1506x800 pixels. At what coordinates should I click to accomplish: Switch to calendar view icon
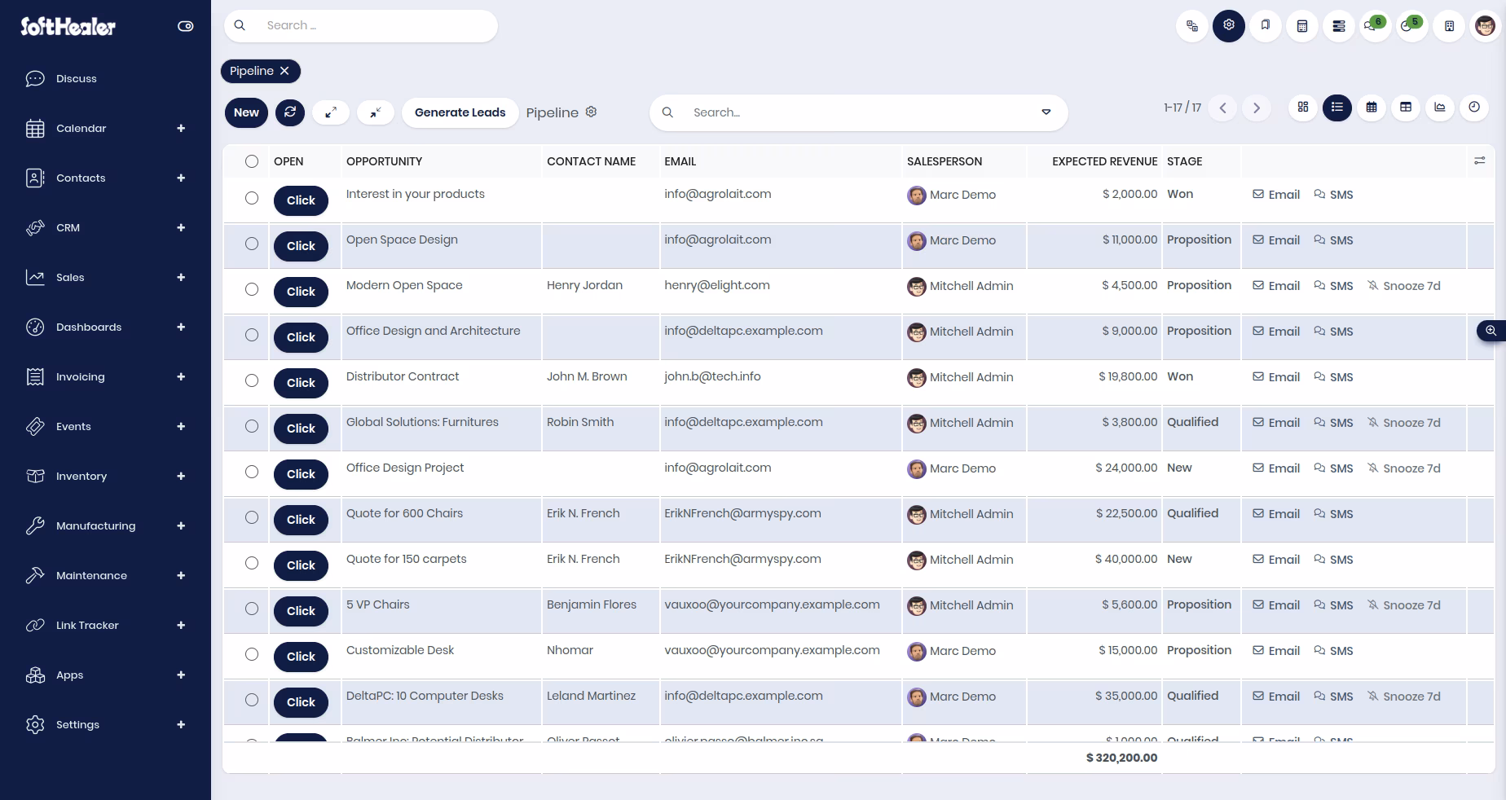[1372, 108]
